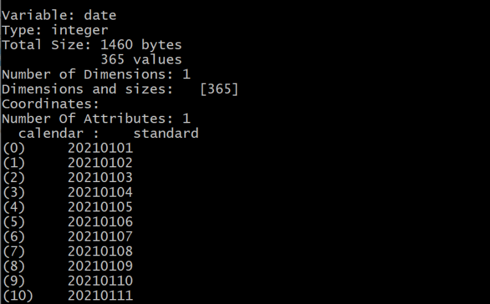Click the date value 20210107

[x=100, y=236]
